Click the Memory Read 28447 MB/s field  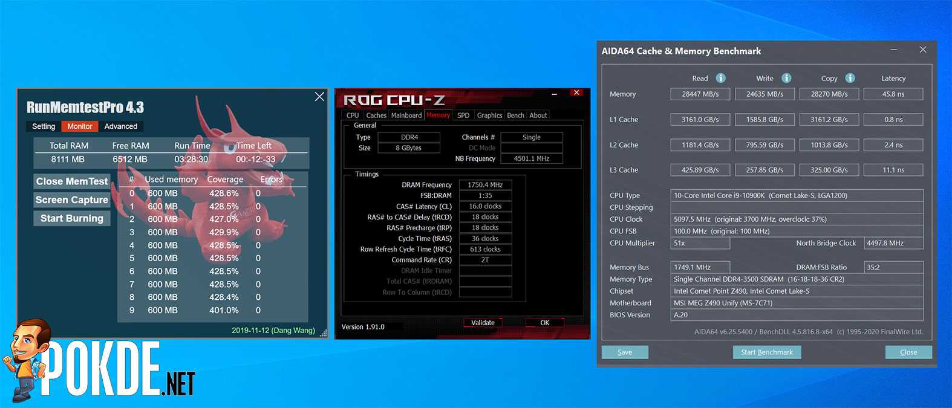(700, 94)
